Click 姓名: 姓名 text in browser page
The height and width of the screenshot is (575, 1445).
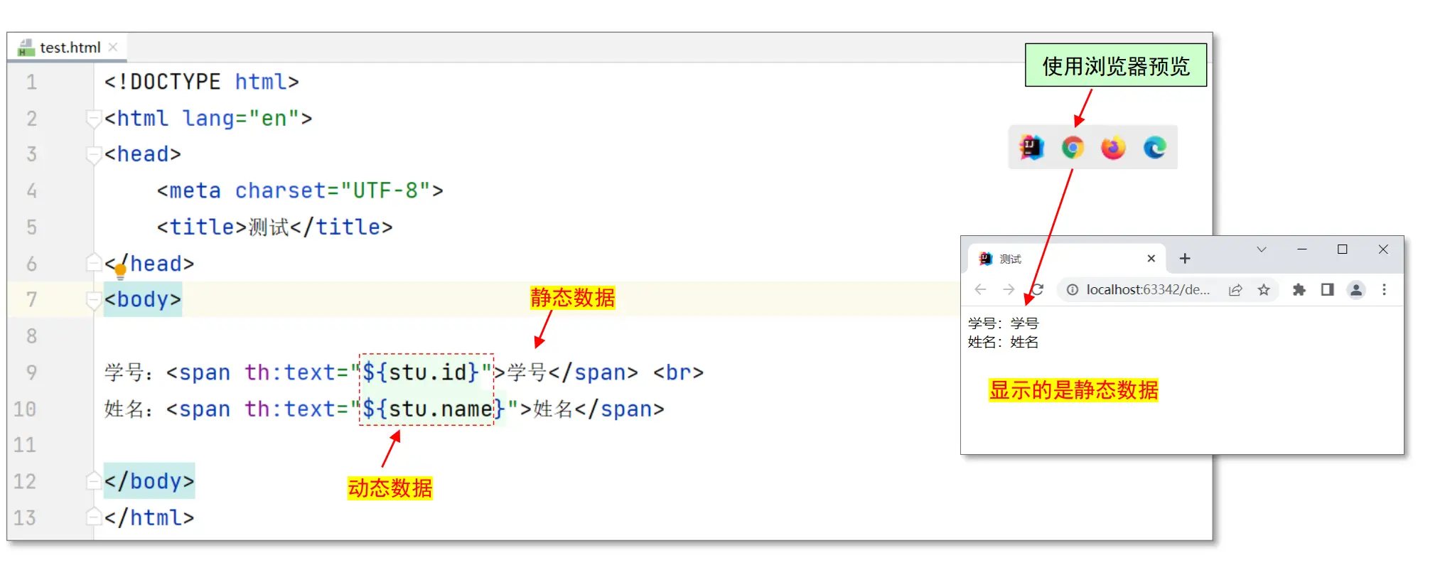[1003, 342]
